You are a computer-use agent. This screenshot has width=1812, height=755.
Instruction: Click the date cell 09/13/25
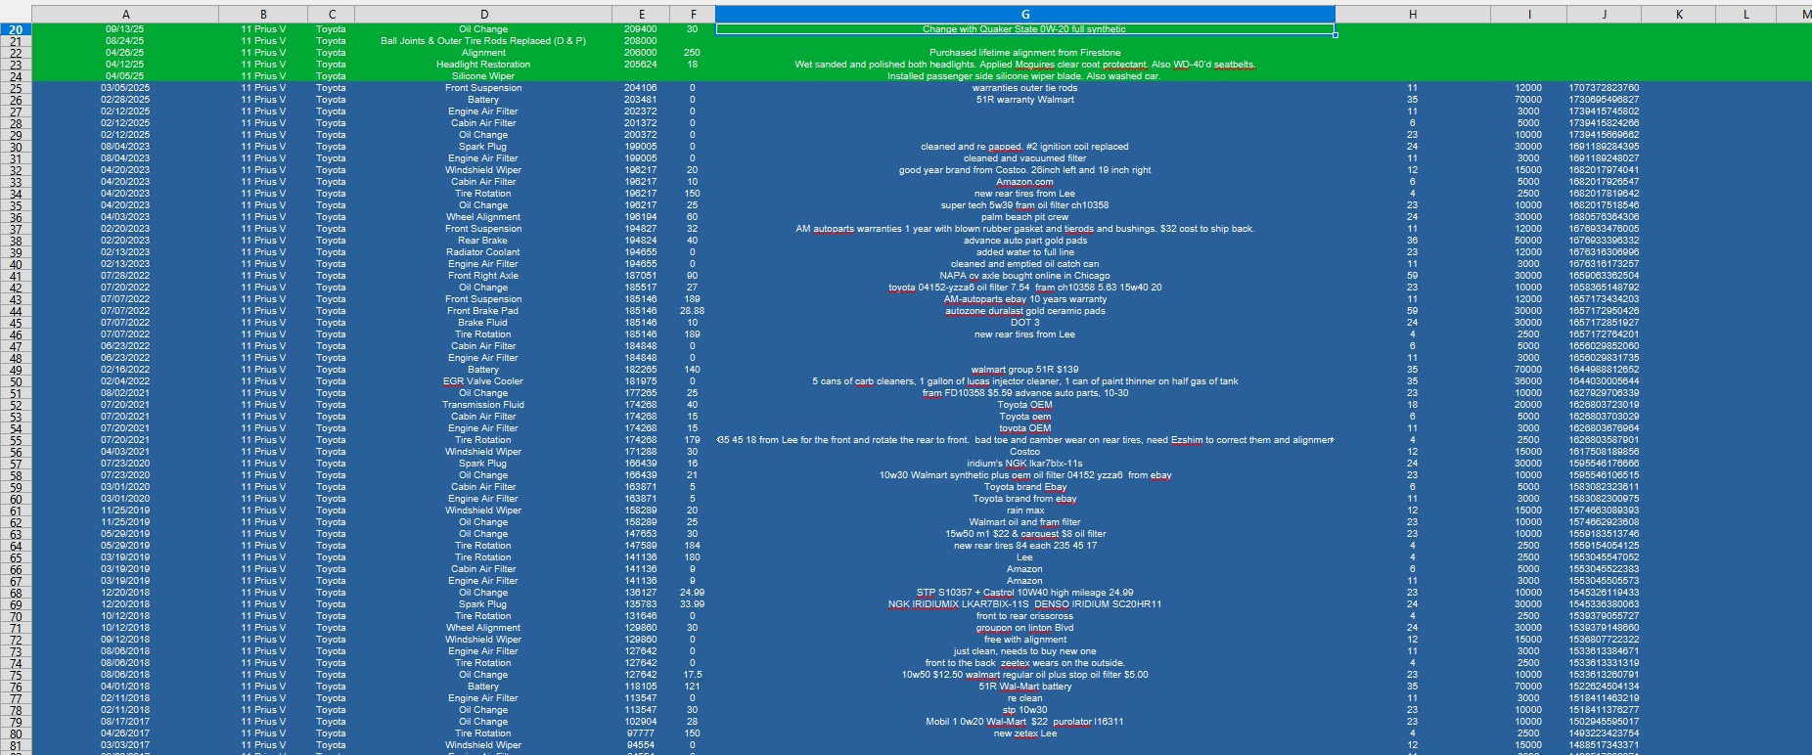coord(125,29)
